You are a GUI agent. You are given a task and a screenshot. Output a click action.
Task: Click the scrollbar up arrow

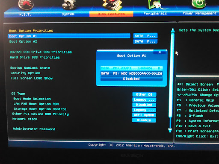(173, 30)
